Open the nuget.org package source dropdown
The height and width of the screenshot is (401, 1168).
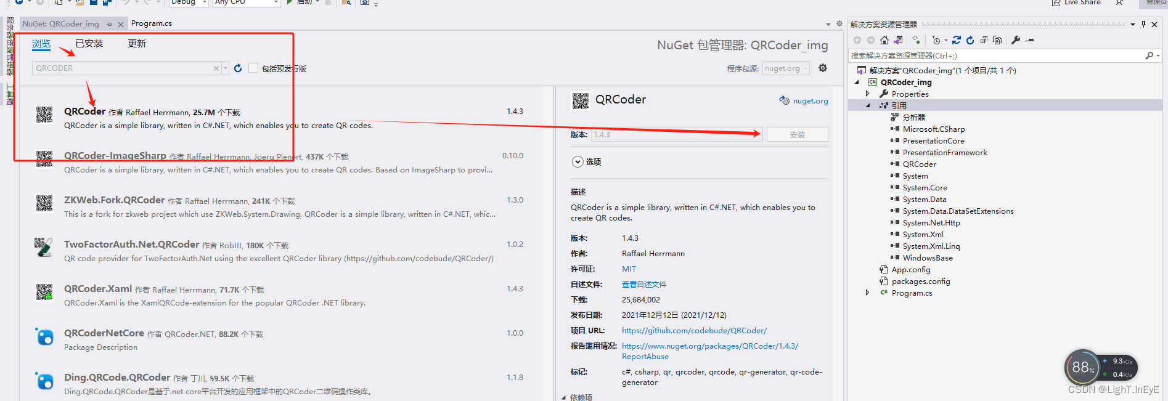click(786, 68)
